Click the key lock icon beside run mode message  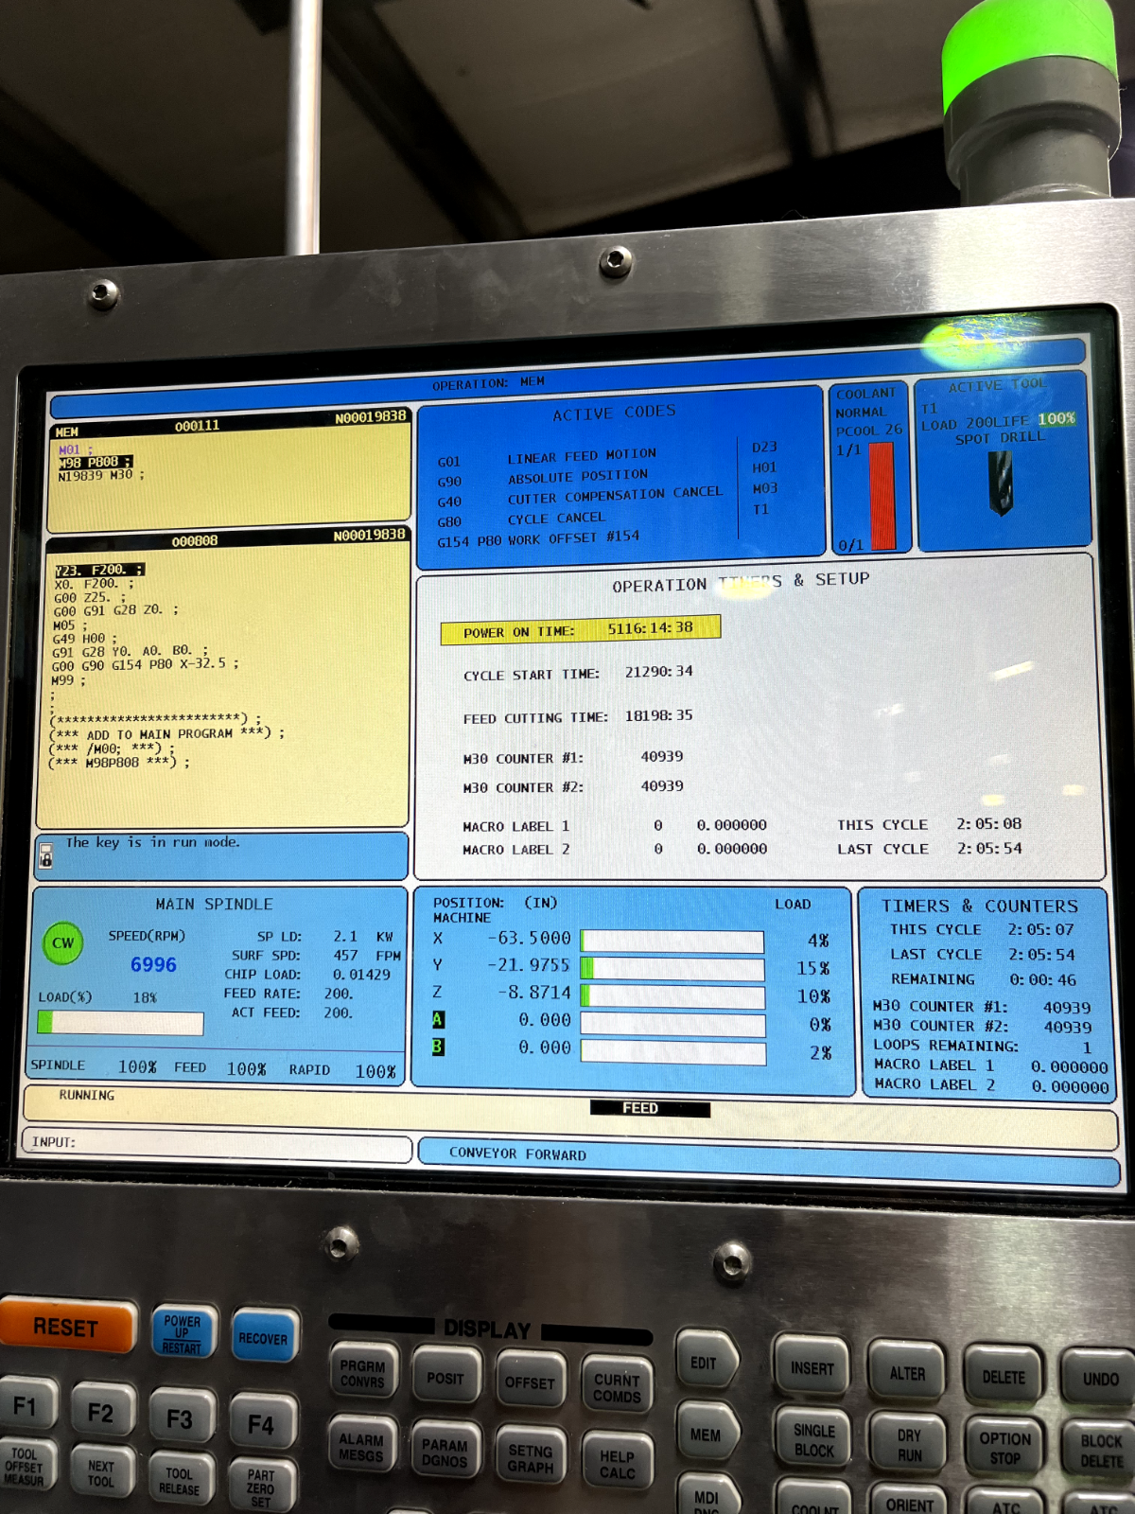[45, 857]
